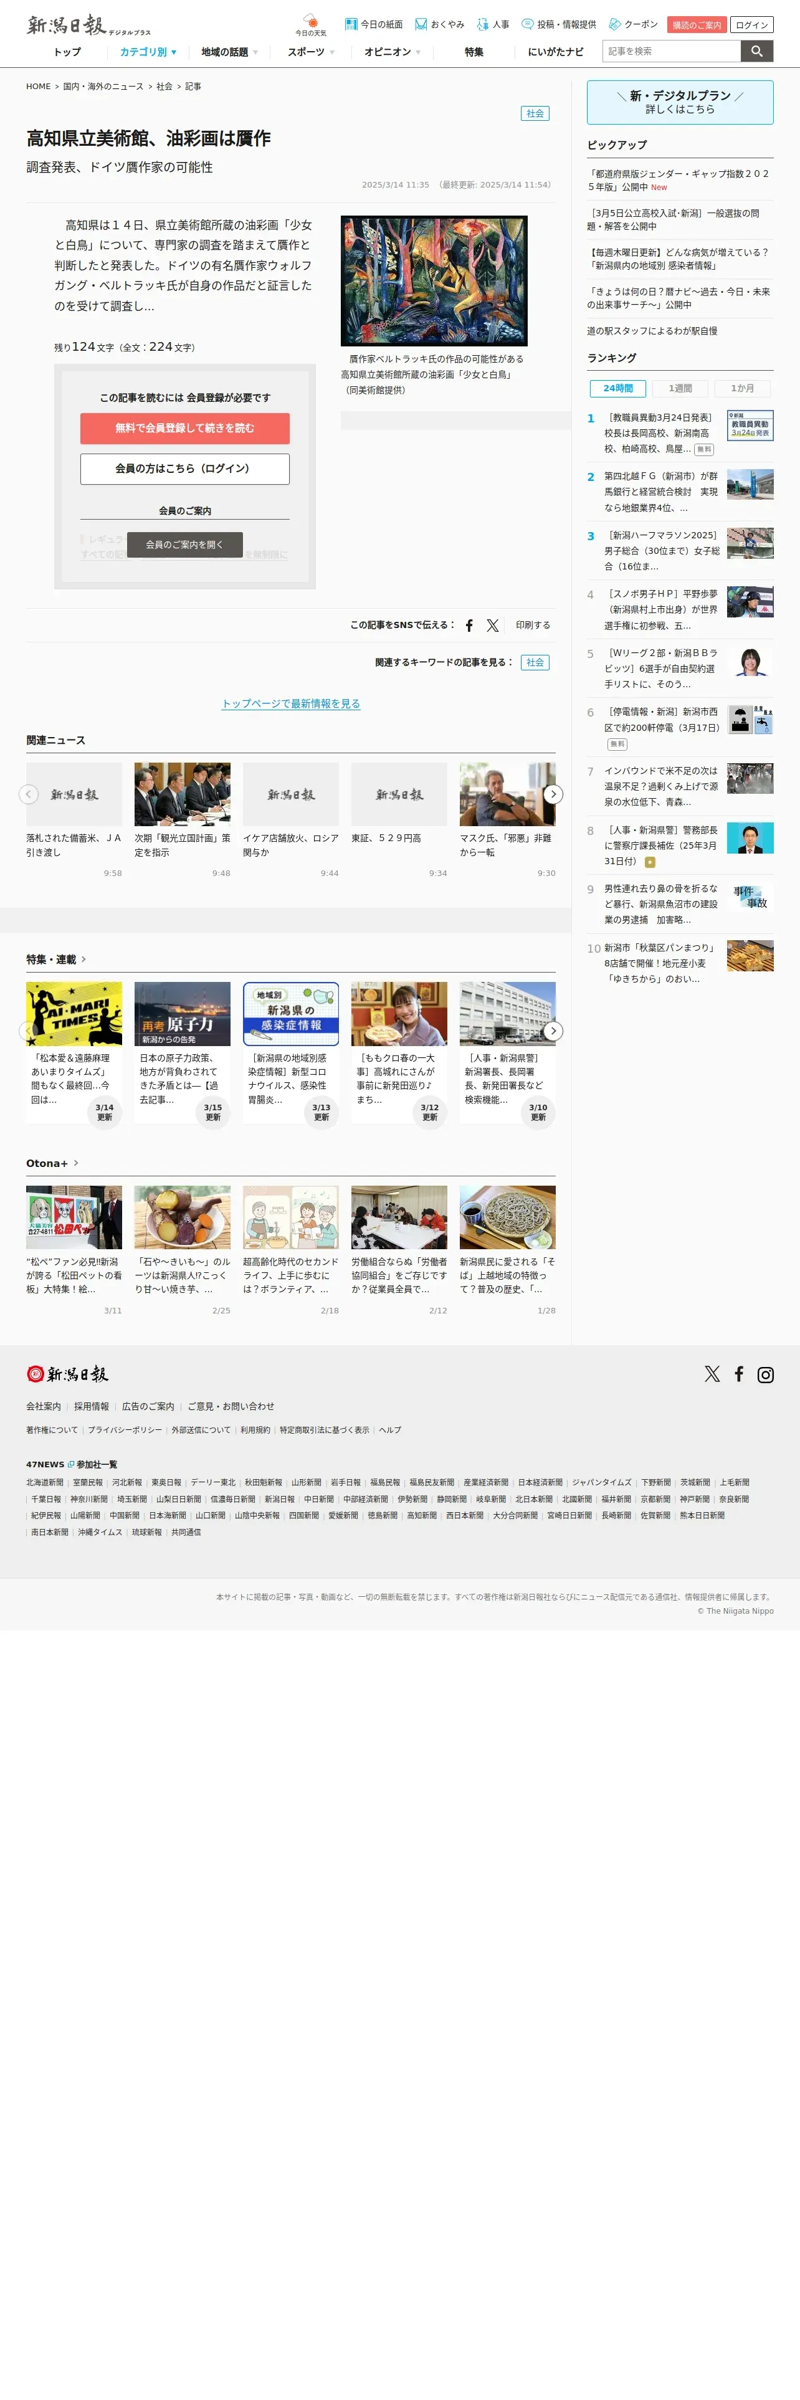
Task: Click 新潟日報 footer logo
Action: pyautogui.click(x=67, y=1373)
